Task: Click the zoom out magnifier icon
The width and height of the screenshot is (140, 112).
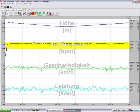Action: (x=16, y=13)
